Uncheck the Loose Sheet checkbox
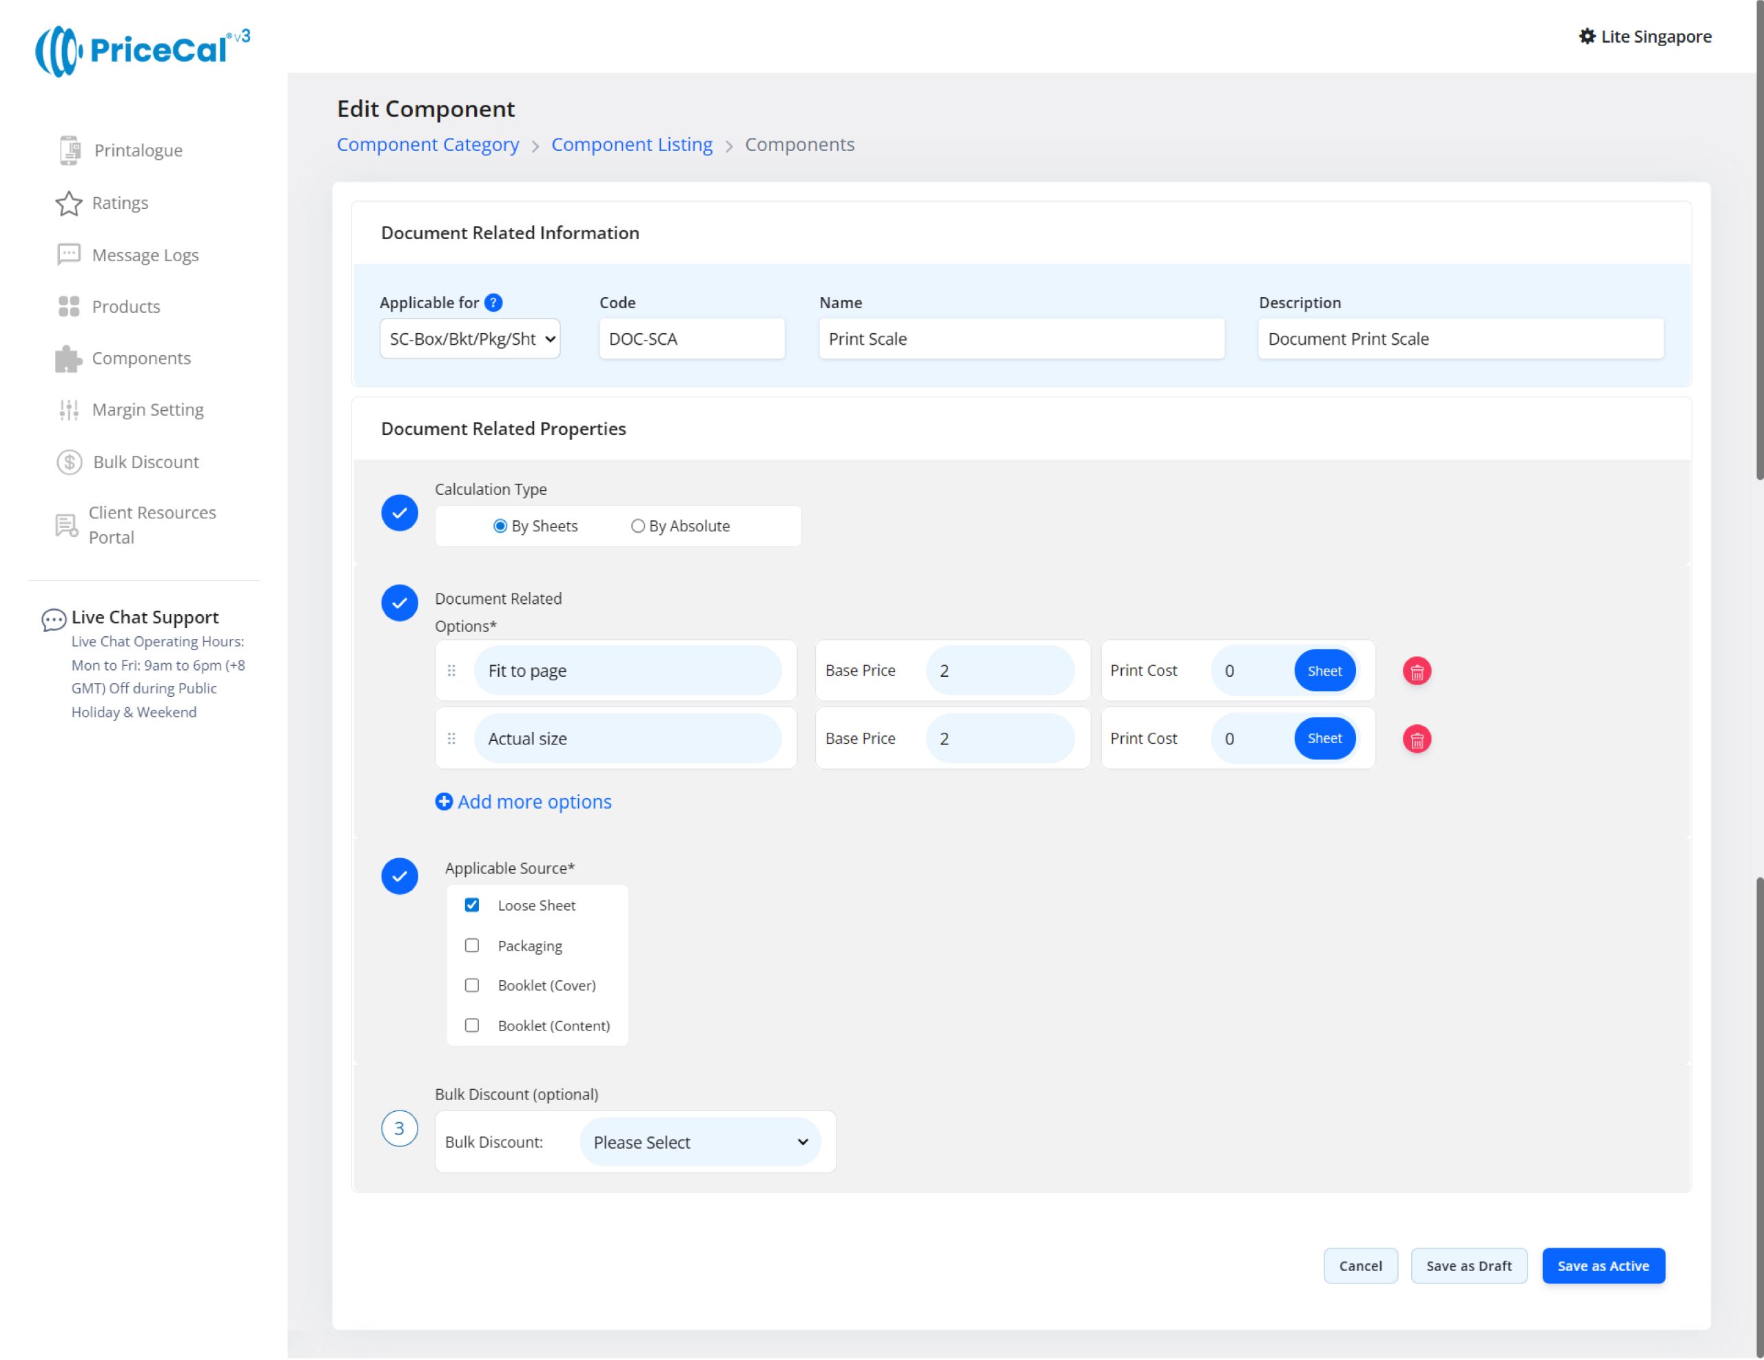1764x1360 pixels. click(x=473, y=906)
